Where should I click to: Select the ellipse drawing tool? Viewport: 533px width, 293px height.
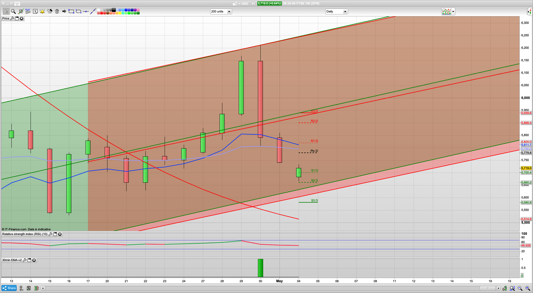(79, 11)
